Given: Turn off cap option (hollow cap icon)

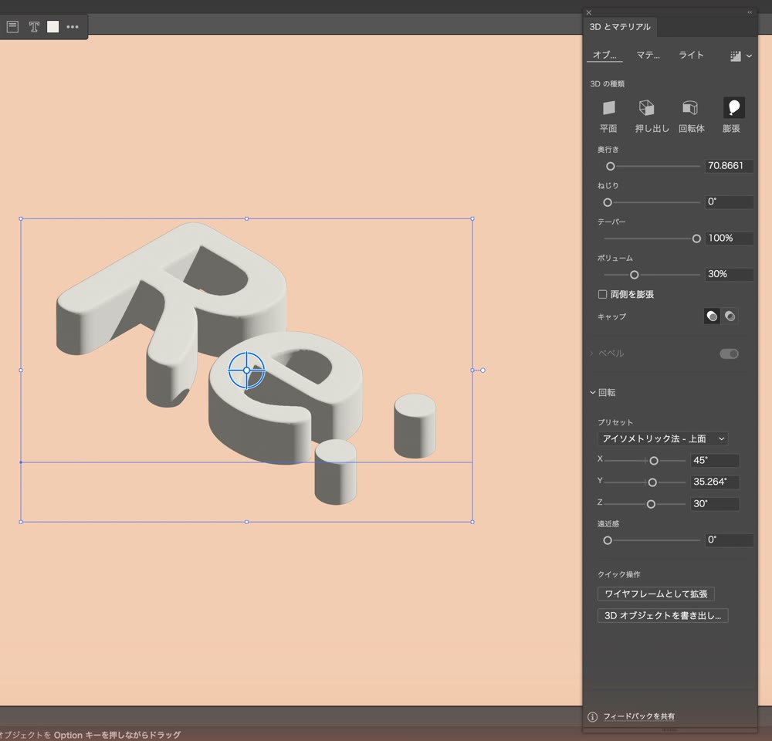Looking at the screenshot, I should (x=730, y=316).
